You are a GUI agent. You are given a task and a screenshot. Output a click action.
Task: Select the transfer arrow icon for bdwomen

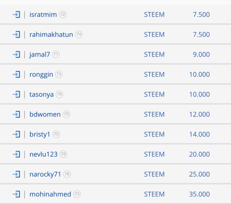pos(16,114)
